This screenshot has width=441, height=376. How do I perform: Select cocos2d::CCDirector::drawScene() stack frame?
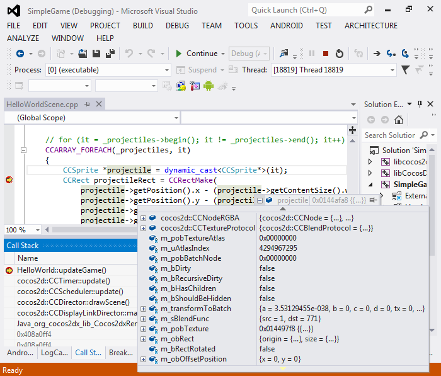coord(74,302)
